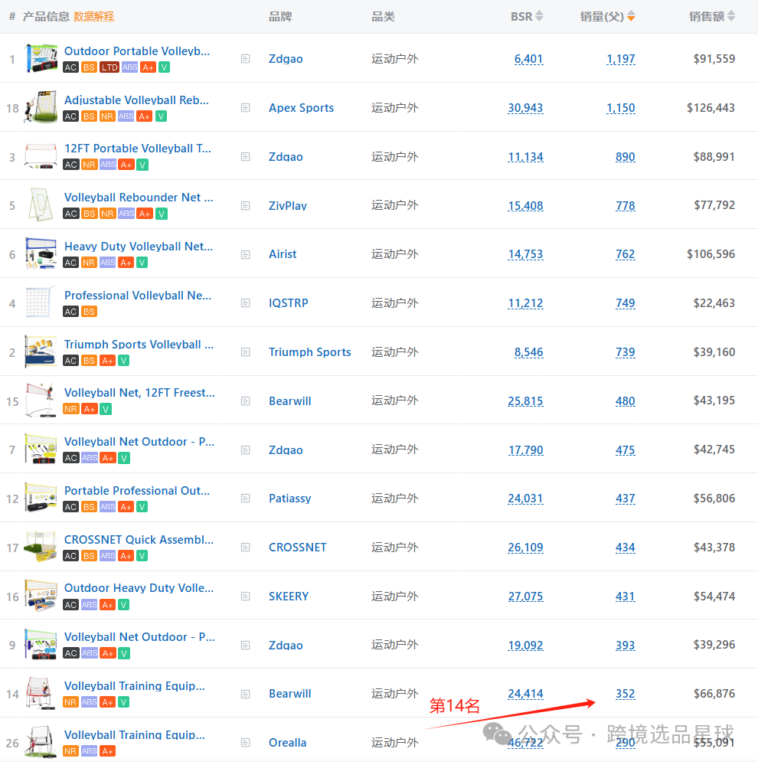Click BSR value 30,943
The image size is (758, 765).
click(x=525, y=108)
